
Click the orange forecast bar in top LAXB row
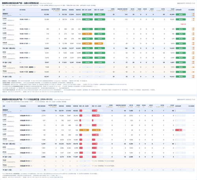coord(87,34)
